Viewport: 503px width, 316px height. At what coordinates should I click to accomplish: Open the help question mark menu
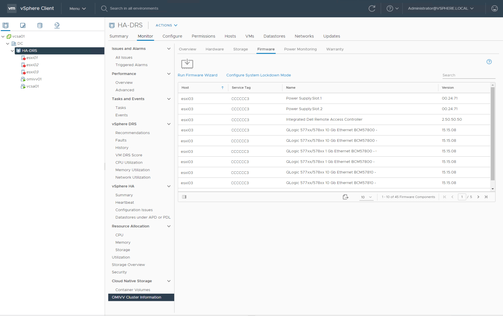392,8
